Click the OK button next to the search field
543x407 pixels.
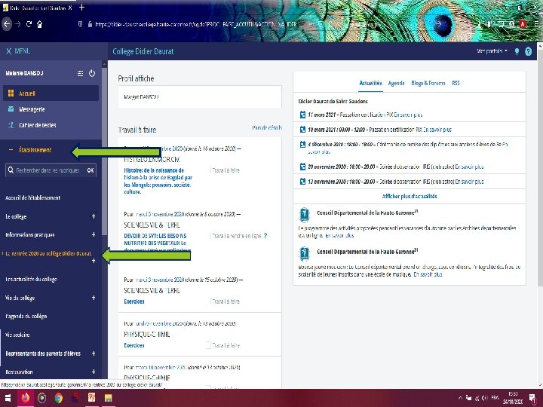click(90, 170)
